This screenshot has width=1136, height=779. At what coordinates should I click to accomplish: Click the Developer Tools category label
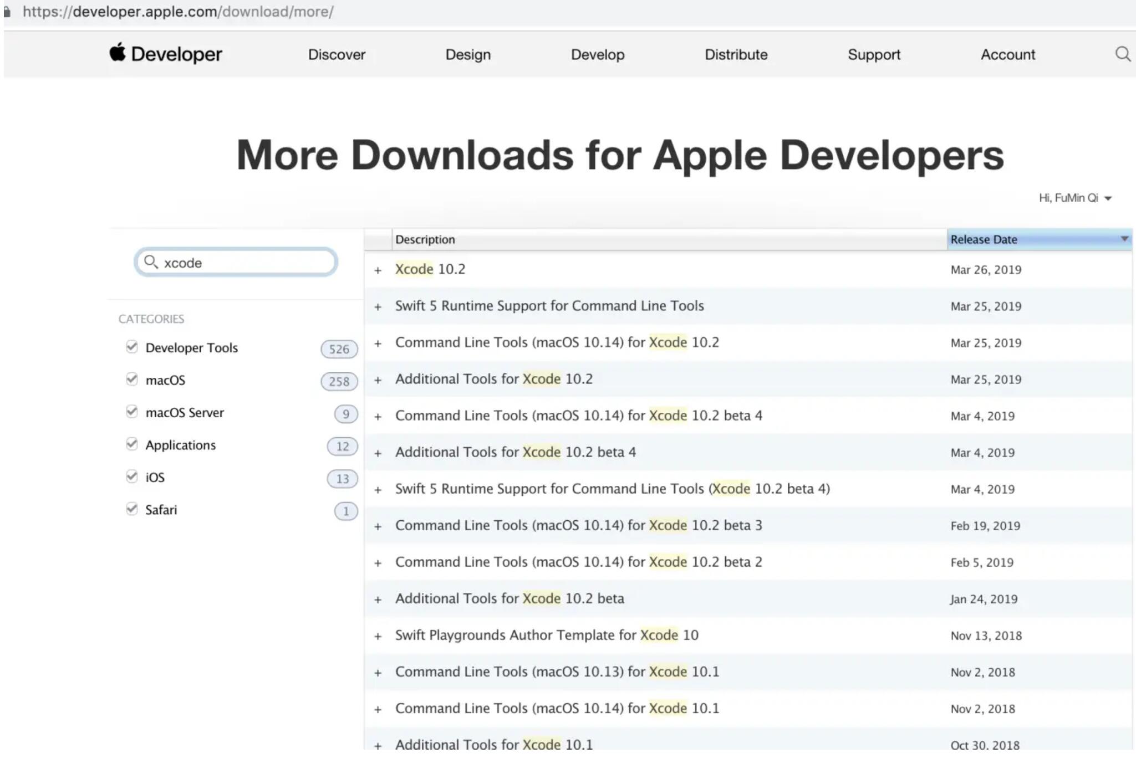point(191,347)
